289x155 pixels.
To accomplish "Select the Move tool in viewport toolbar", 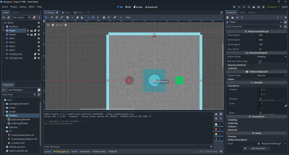I will click(51, 17).
